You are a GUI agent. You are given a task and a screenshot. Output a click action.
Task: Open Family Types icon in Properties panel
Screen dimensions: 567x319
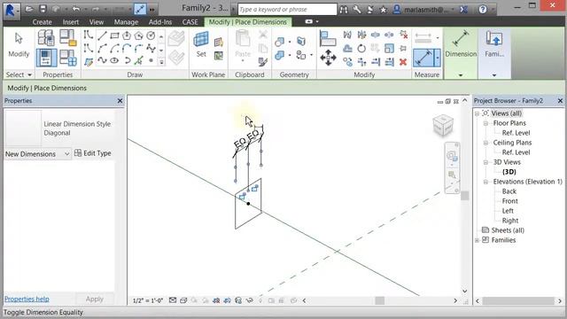coord(68,58)
